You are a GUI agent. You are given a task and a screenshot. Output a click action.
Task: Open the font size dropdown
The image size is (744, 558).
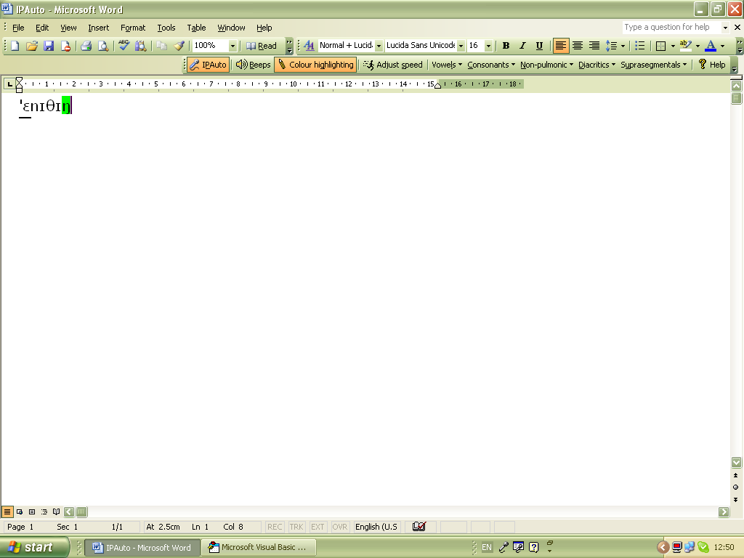pyautogui.click(x=488, y=45)
